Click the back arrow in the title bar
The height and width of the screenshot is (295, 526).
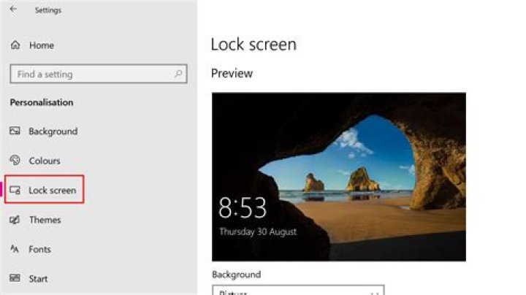13,9
